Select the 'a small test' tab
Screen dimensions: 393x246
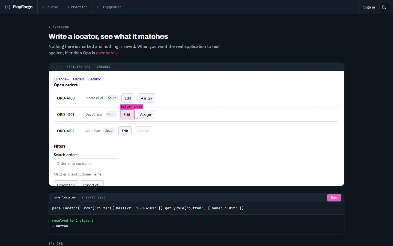93,197
